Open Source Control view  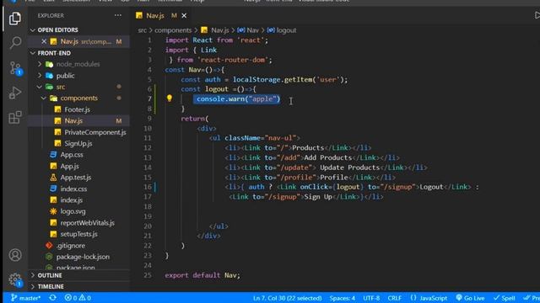15,68
